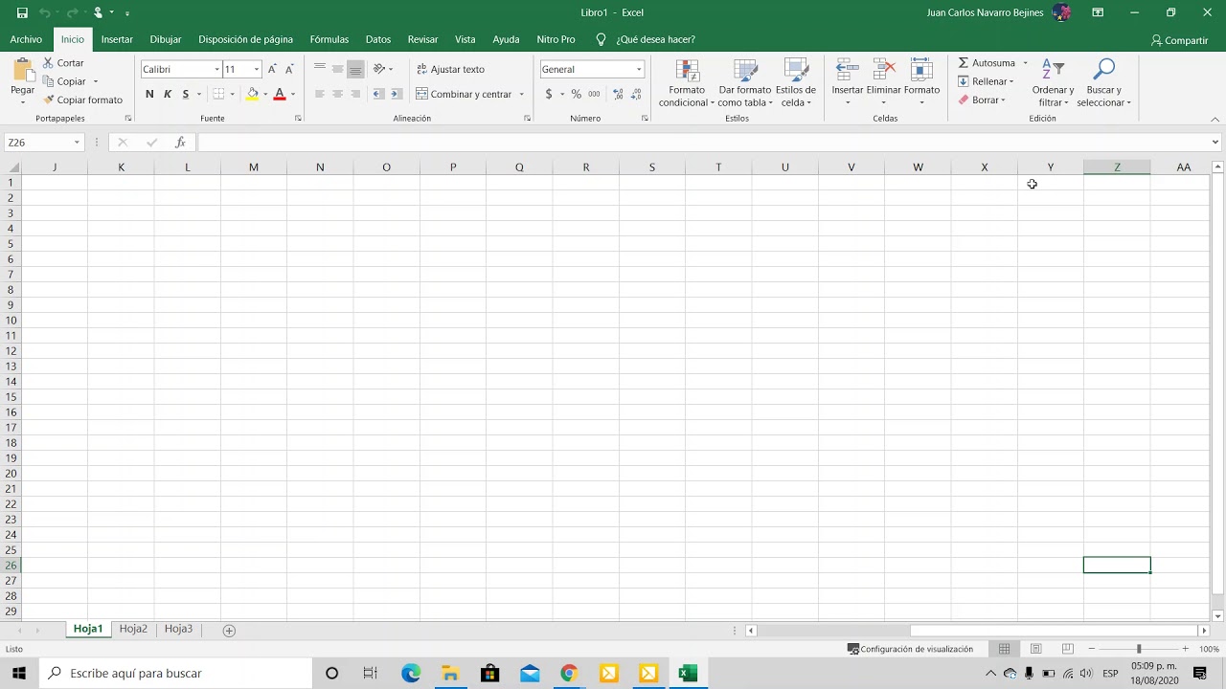The width and height of the screenshot is (1226, 689).
Task: Add a new sheet with the plus button
Action: point(229,630)
